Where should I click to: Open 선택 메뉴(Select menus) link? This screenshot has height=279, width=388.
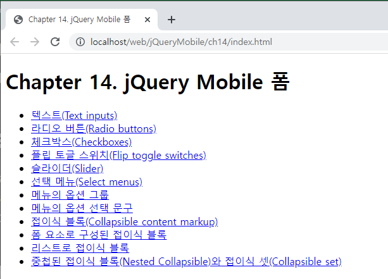(x=87, y=182)
